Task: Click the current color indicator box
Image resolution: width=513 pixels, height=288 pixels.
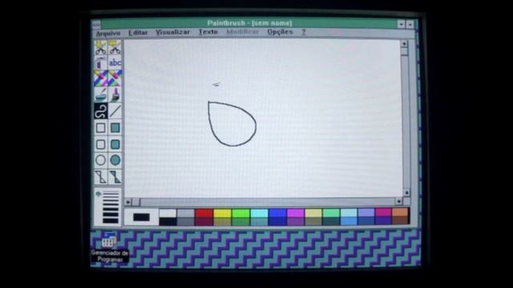Action: pos(141,217)
